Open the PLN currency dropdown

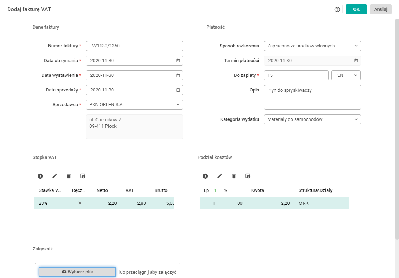[346, 75]
